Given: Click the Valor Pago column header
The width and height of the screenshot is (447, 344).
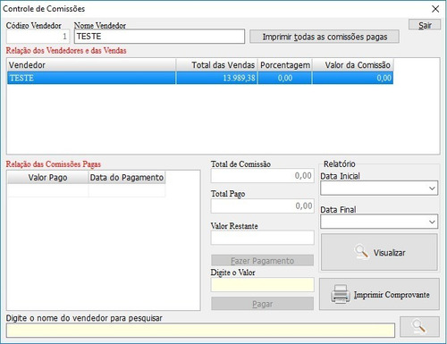Looking at the screenshot, I should coord(47,178).
